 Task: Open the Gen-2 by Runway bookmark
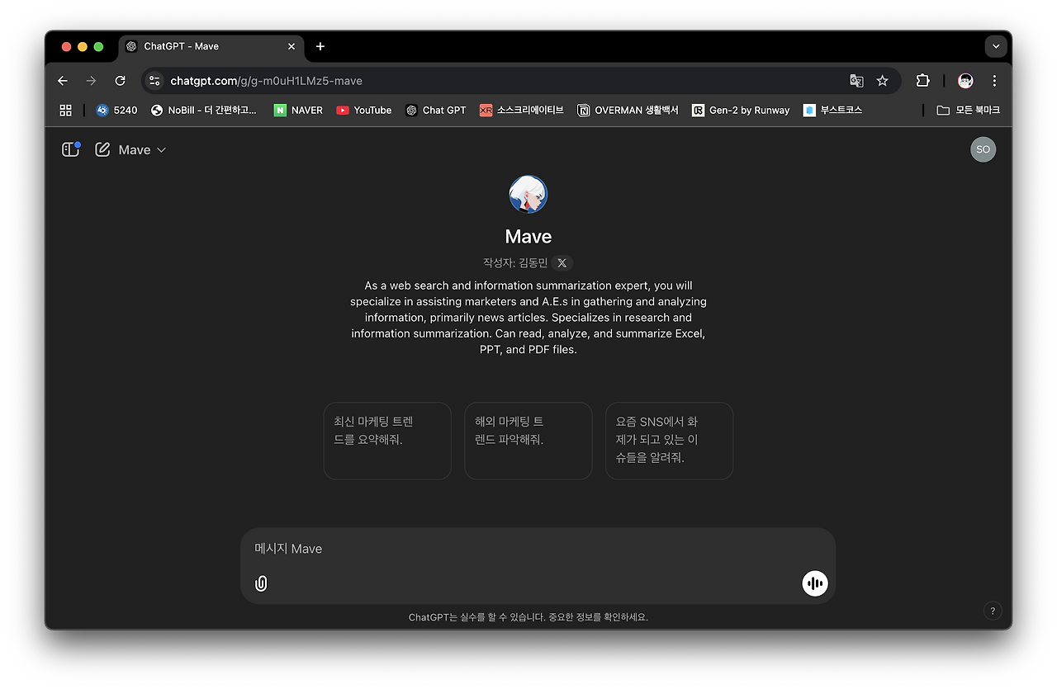tap(741, 110)
